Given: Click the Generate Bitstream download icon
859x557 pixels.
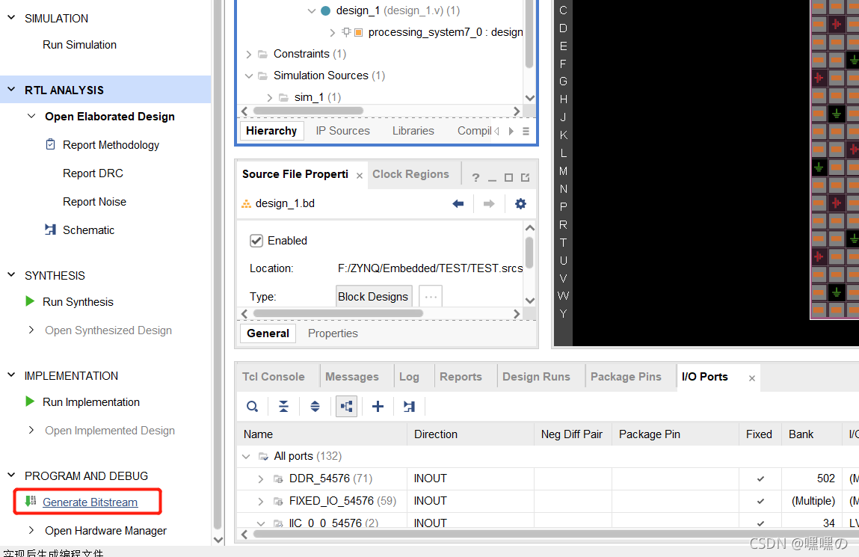Looking at the screenshot, I should tap(31, 501).
